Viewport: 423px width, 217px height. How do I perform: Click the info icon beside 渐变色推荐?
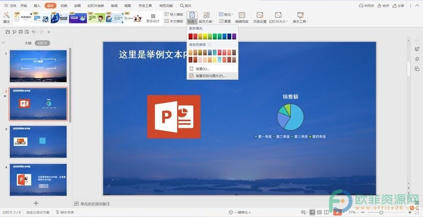click(209, 45)
